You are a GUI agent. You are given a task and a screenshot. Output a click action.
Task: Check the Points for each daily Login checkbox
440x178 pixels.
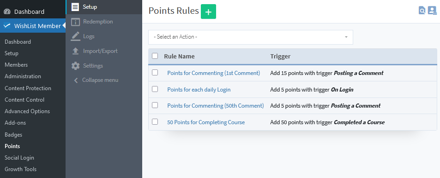[x=155, y=89]
